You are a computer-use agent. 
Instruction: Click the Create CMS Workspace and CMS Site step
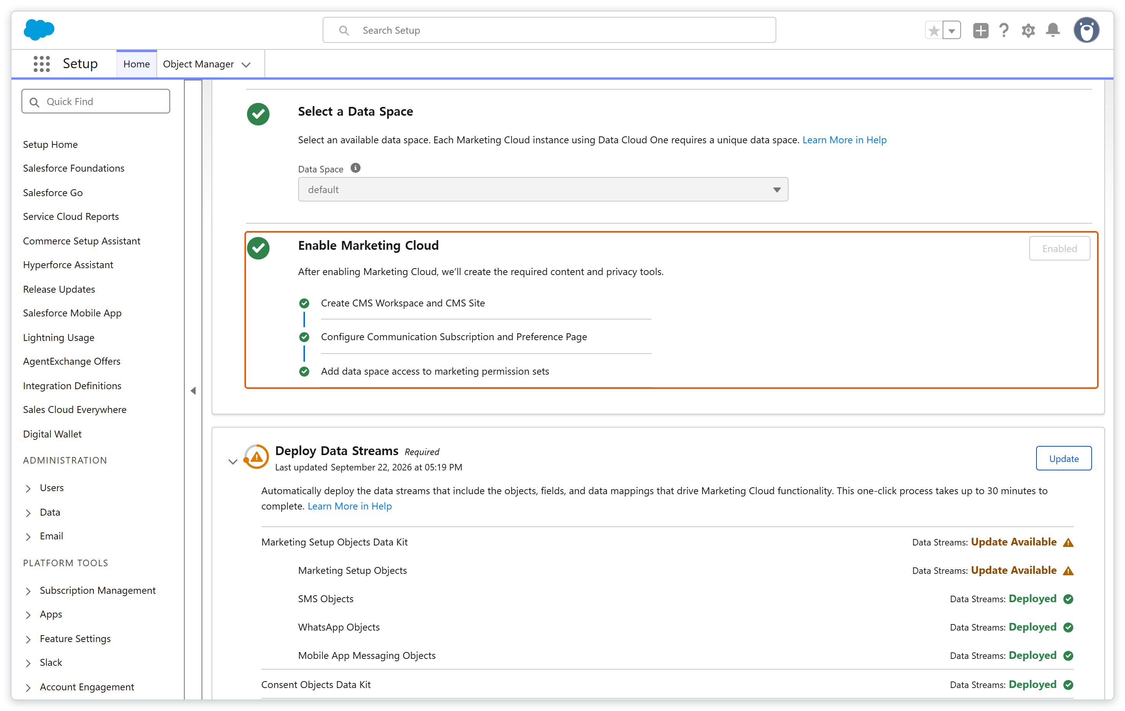403,303
